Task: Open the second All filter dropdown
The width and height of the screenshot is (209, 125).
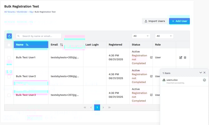Action: (x=164, y=36)
